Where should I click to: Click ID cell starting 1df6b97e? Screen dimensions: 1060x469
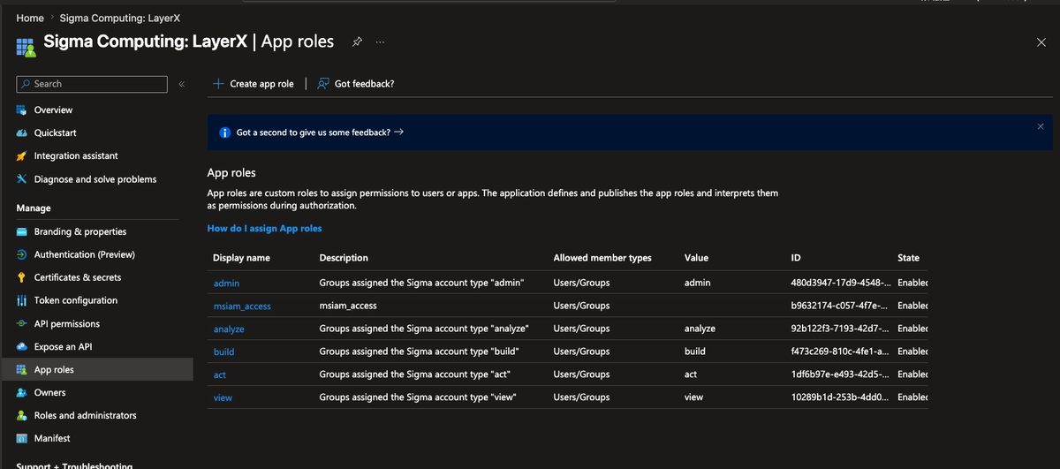click(x=842, y=375)
